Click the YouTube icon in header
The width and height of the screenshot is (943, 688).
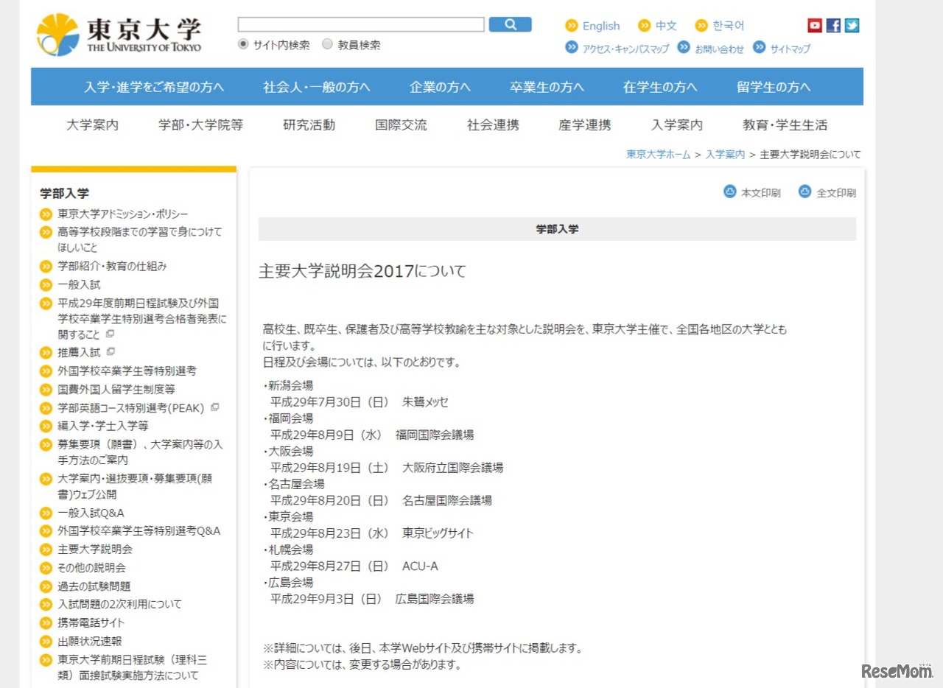[814, 26]
